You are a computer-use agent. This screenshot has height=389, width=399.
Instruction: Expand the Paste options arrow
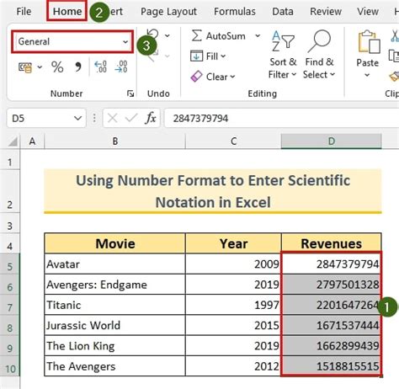367,75
